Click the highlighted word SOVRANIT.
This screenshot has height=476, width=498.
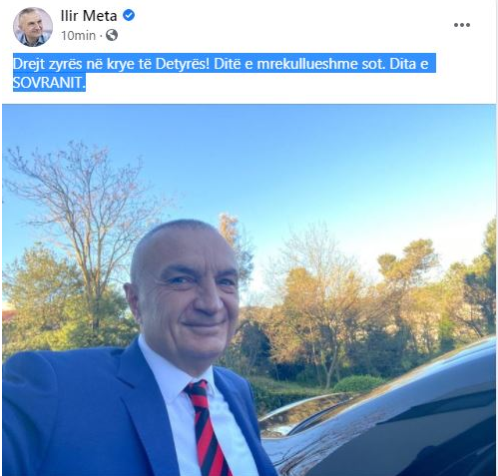tap(49, 83)
